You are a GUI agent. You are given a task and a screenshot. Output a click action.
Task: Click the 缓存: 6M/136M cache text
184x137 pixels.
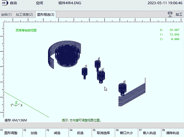[x=16, y=120]
